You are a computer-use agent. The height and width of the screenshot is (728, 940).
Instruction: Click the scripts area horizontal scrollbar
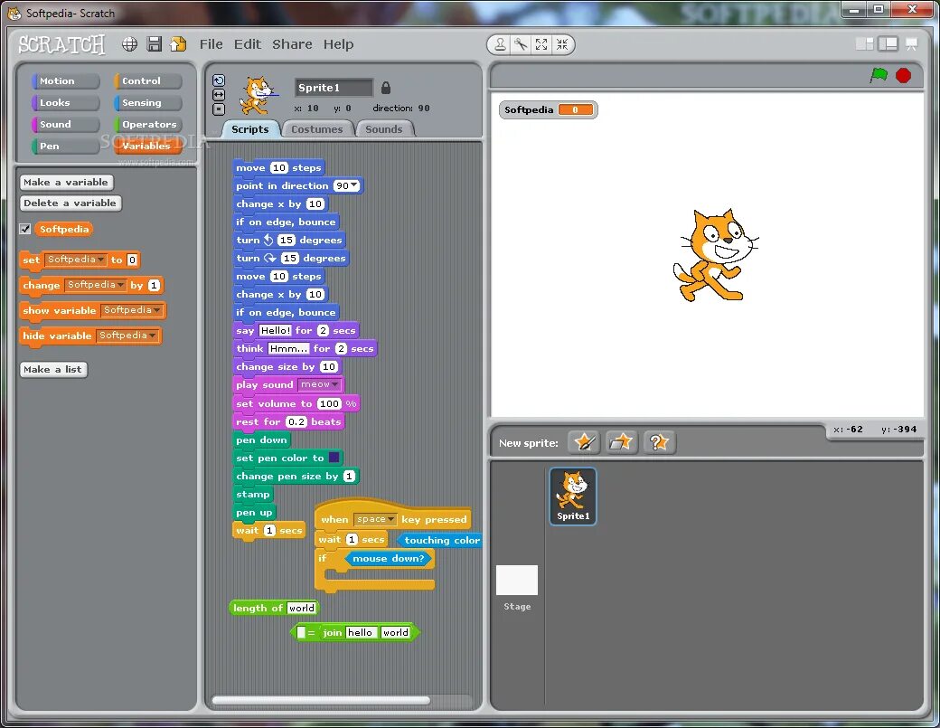coord(321,700)
